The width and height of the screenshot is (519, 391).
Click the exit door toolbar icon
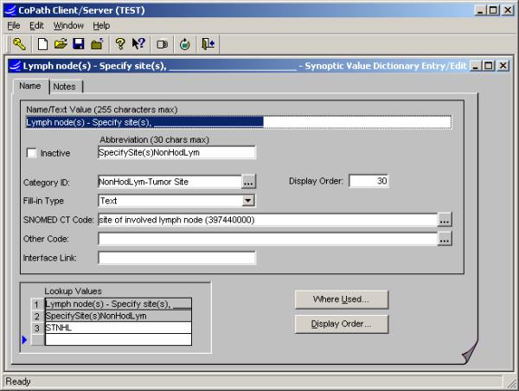pyautogui.click(x=208, y=43)
